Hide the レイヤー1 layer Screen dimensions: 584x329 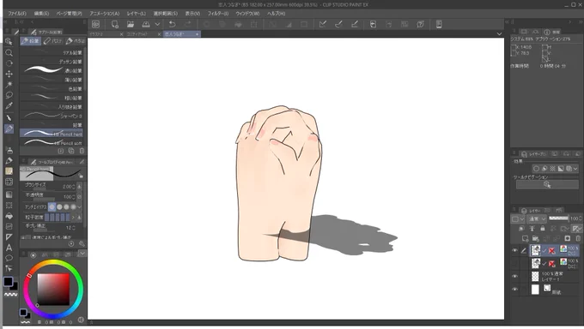click(514, 276)
